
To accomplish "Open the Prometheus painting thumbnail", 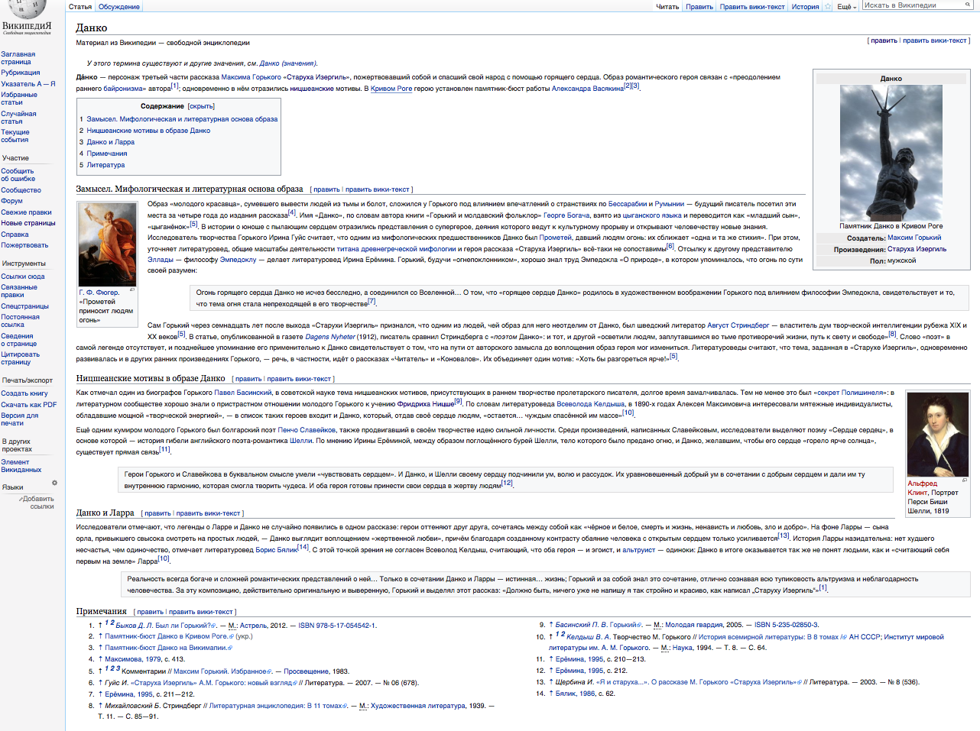I will [x=107, y=245].
